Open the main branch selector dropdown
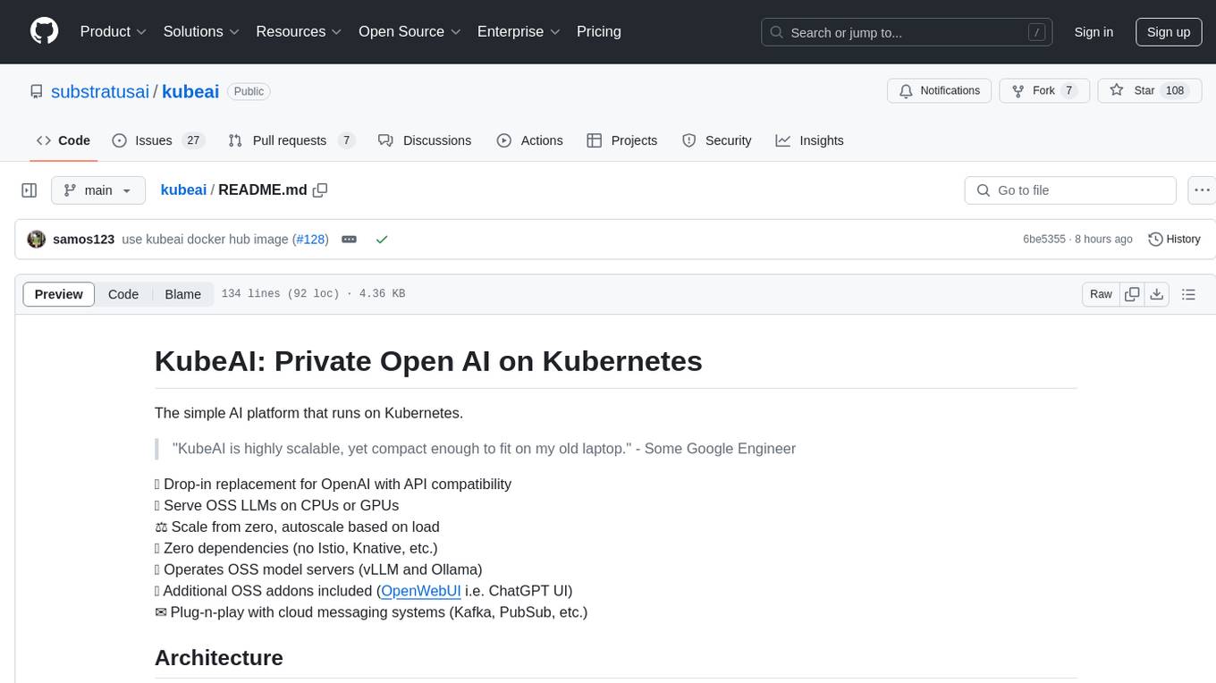Image resolution: width=1216 pixels, height=683 pixels. (98, 190)
